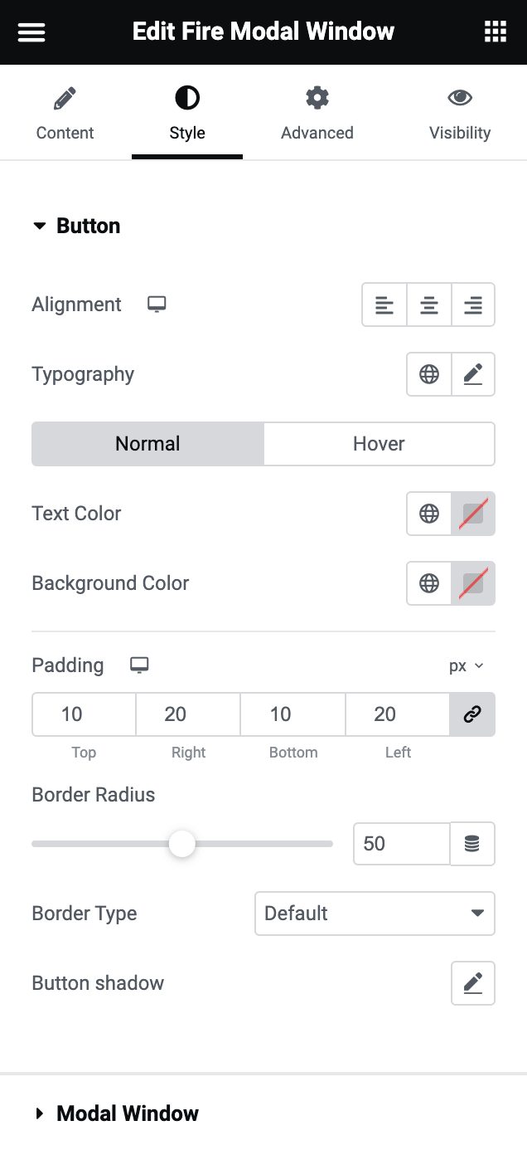Viewport: 527px width, 1150px height.
Task: Open the Typography editor with the pencil icon
Action: click(472, 374)
